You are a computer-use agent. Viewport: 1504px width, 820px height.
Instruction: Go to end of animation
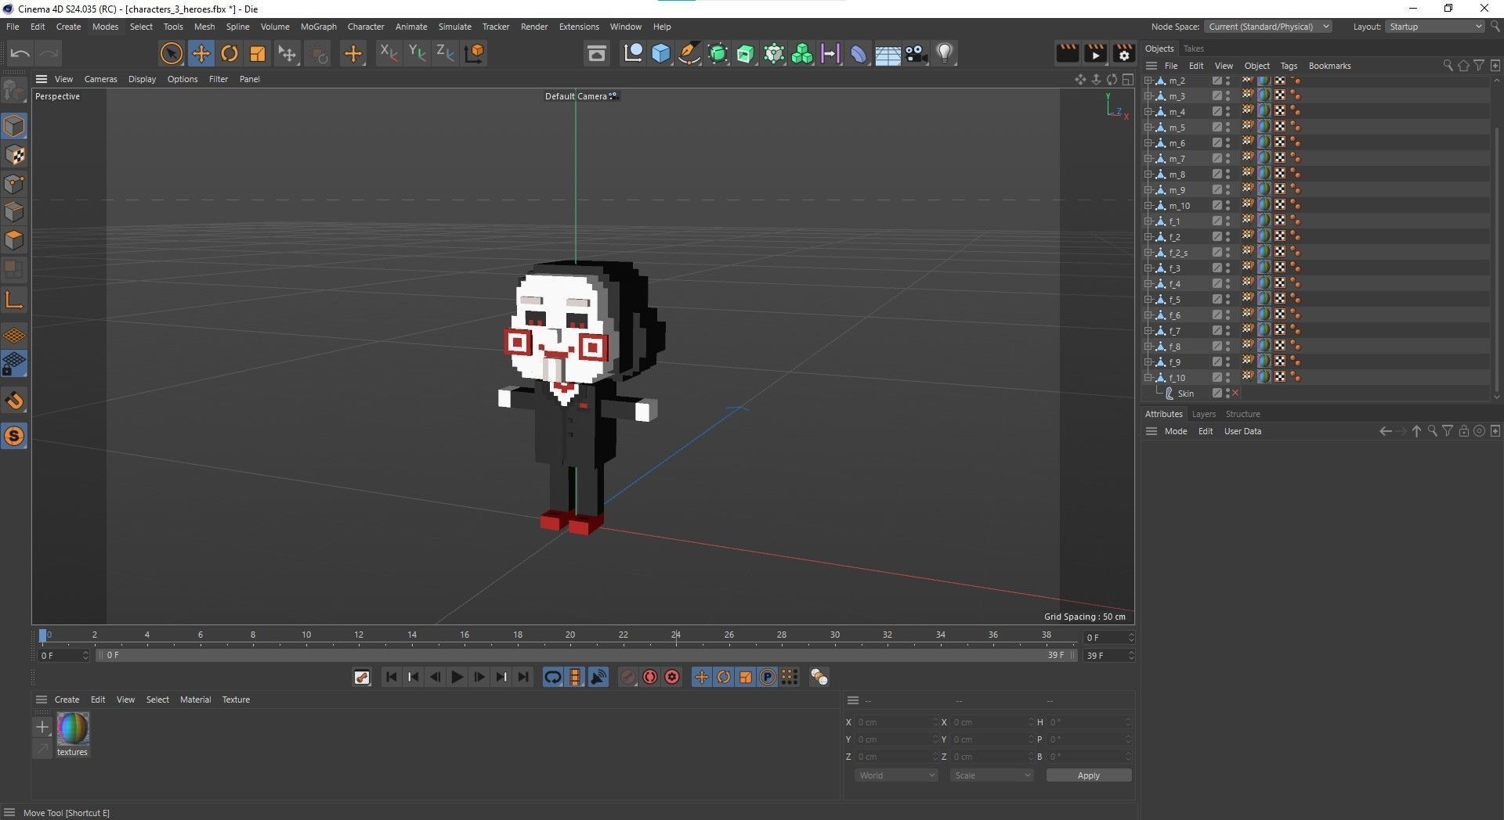[x=523, y=678]
